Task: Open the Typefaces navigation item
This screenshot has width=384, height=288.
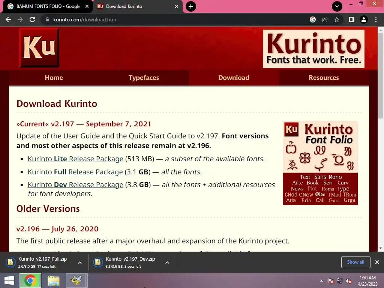Action: 144,78
